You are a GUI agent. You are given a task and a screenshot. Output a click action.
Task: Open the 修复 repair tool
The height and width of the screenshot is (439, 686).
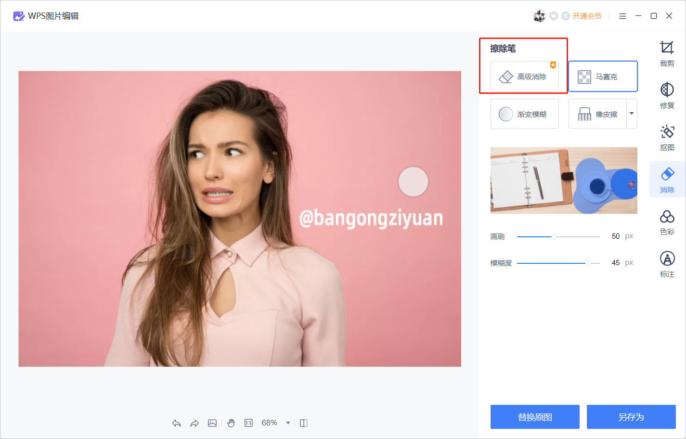667,95
